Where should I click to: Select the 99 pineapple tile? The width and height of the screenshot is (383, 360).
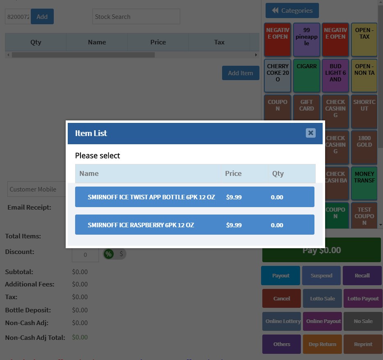(306, 39)
